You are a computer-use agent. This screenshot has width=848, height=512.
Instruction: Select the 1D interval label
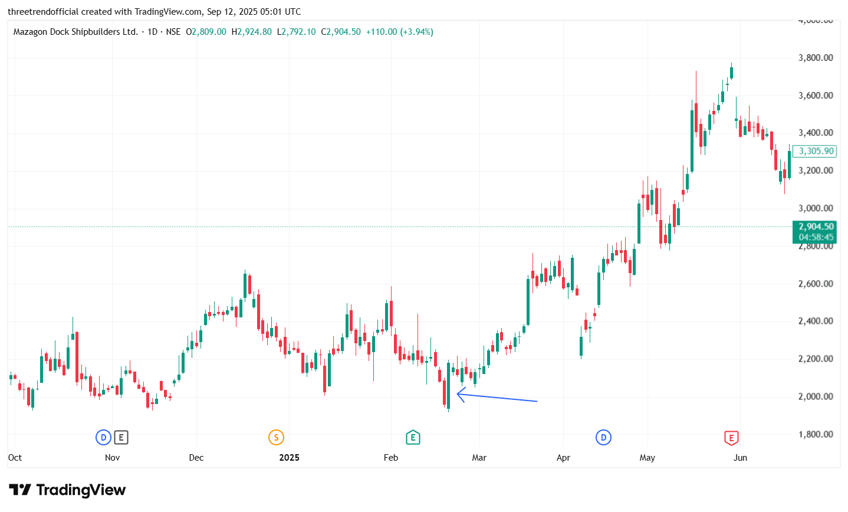pyautogui.click(x=152, y=32)
